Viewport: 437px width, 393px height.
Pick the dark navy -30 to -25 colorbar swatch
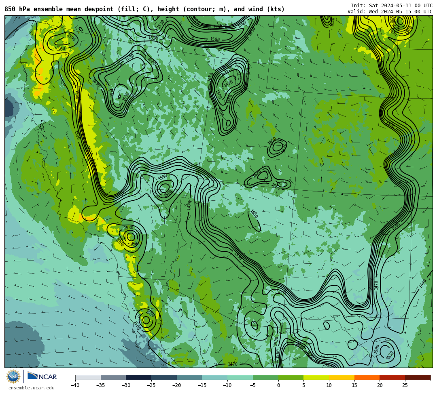tap(138, 377)
